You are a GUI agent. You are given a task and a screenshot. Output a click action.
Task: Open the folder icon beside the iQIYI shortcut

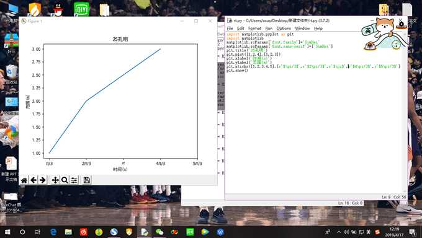pyautogui.click(x=104, y=10)
